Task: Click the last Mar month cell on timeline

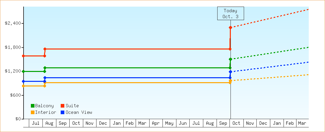Action: click(302, 123)
